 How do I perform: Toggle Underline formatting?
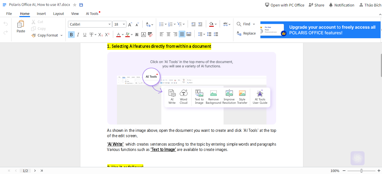click(x=85, y=35)
